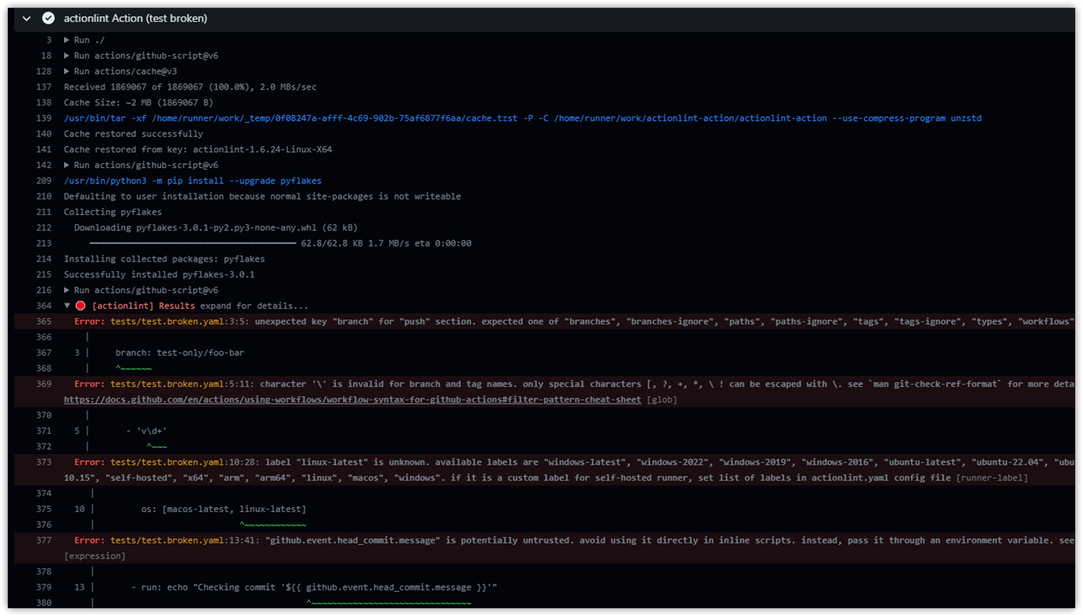Click 'Collecting pyflakes' log line

(x=113, y=212)
